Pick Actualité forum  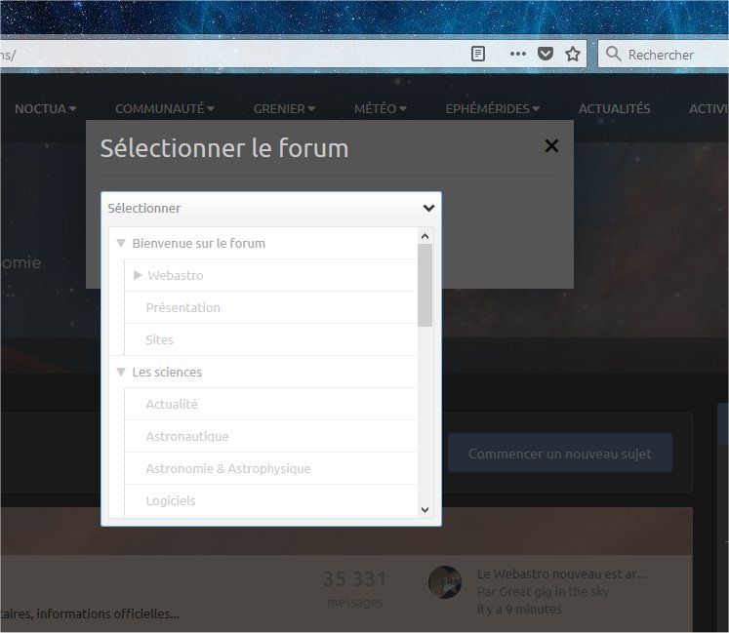172,405
